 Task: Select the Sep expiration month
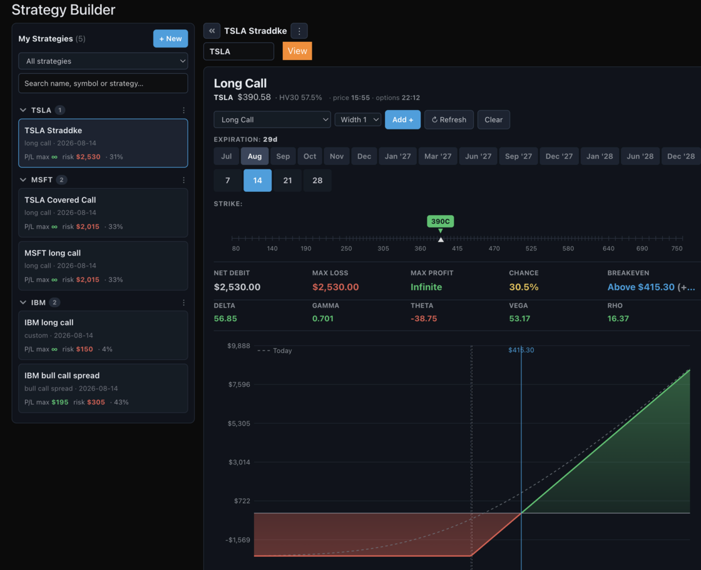pos(283,156)
